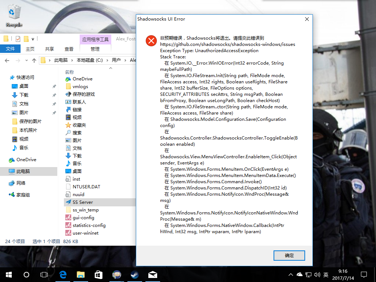Viewport: 376px width, 282px height.
Task: Select the 收藏夹 folder
Action: 79,125
